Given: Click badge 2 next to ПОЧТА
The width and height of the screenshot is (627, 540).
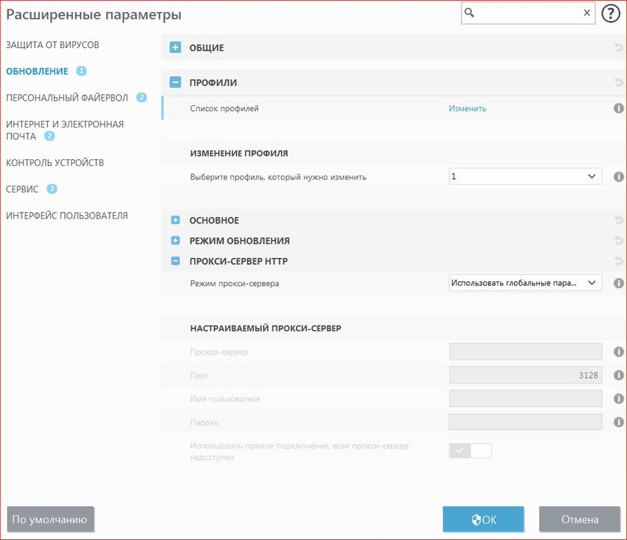Looking at the screenshot, I should [x=49, y=136].
